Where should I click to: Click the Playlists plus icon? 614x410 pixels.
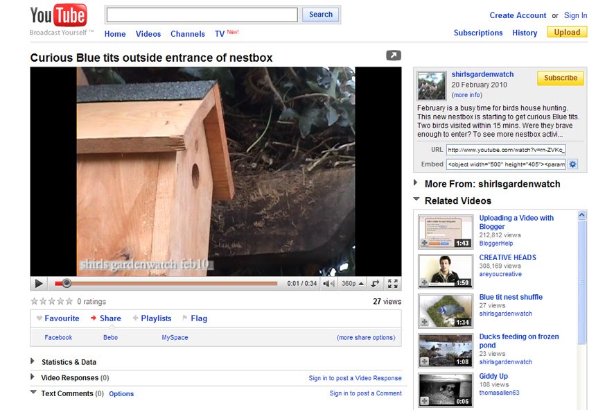click(136, 318)
